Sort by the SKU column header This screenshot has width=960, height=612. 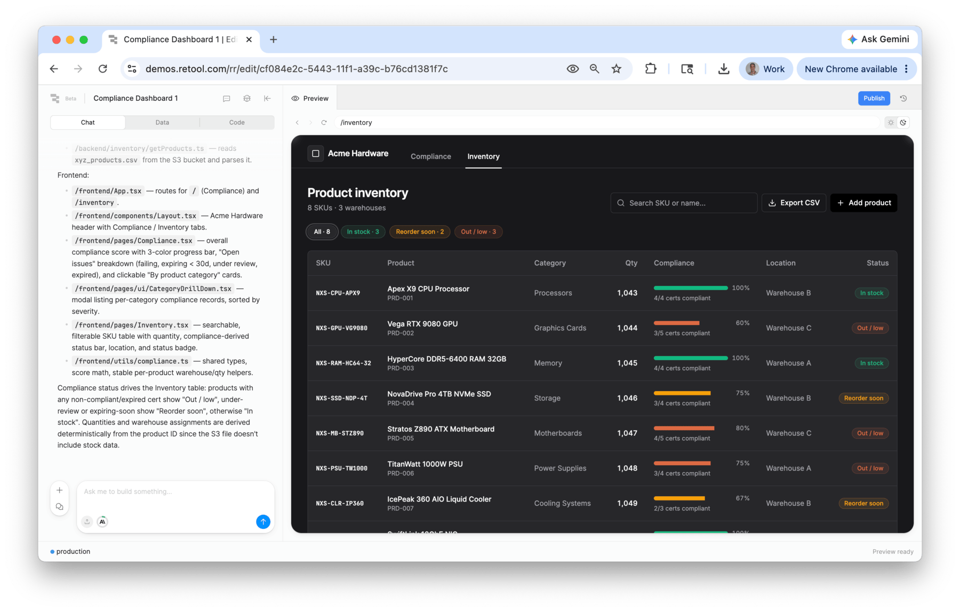323,263
